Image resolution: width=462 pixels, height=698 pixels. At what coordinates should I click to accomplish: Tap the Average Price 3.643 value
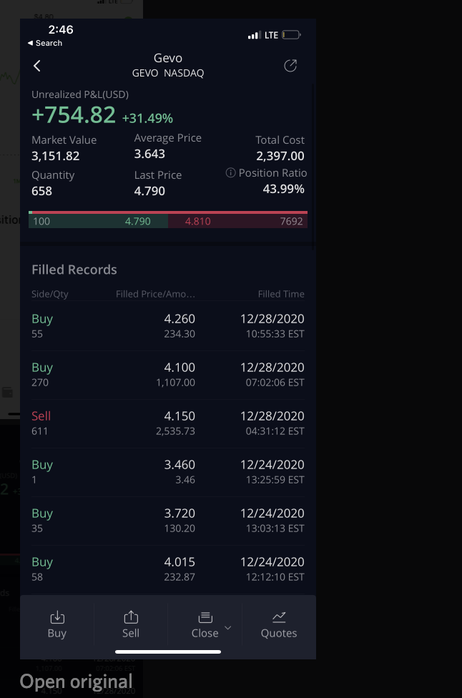click(149, 154)
